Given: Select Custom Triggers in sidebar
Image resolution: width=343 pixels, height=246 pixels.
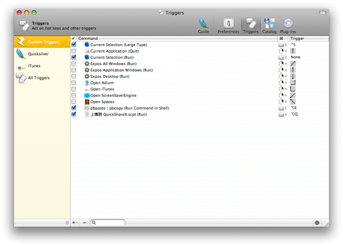Looking at the screenshot, I should click(x=42, y=42).
